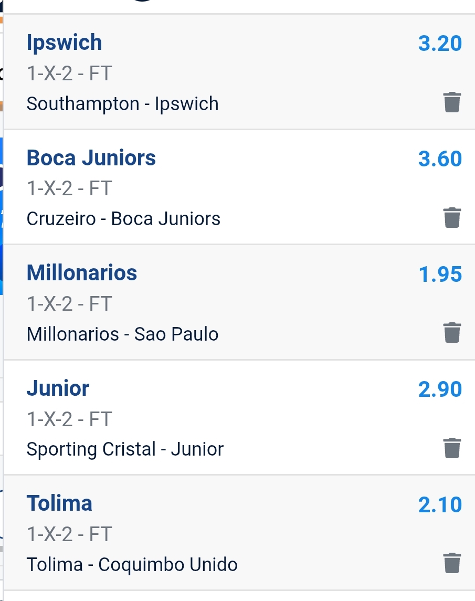View the Cruzeiro - Boca Juniors fixture
The width and height of the screenshot is (475, 601).
(123, 219)
